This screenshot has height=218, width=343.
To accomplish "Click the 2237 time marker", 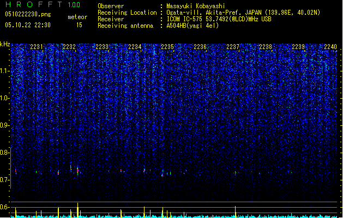I will pyautogui.click(x=233, y=47).
